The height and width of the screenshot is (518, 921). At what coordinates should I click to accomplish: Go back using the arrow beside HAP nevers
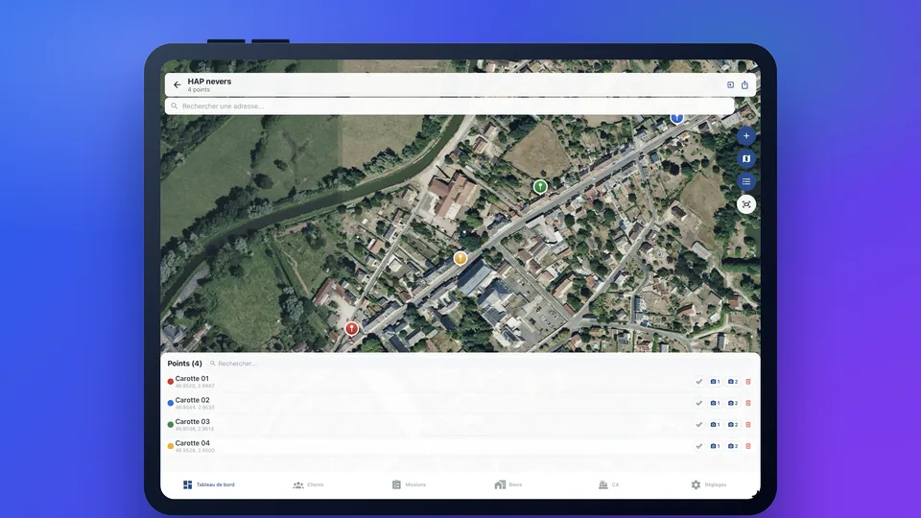[177, 85]
